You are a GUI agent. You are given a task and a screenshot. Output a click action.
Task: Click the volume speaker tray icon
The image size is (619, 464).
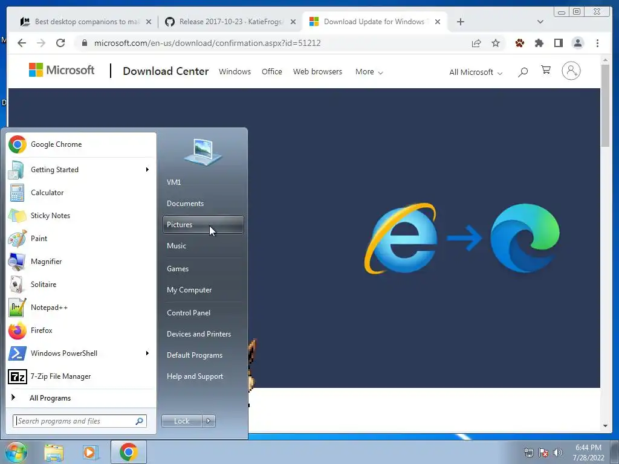coord(557,453)
